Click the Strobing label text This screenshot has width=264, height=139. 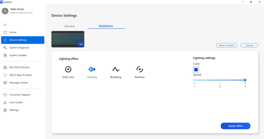[92, 77]
